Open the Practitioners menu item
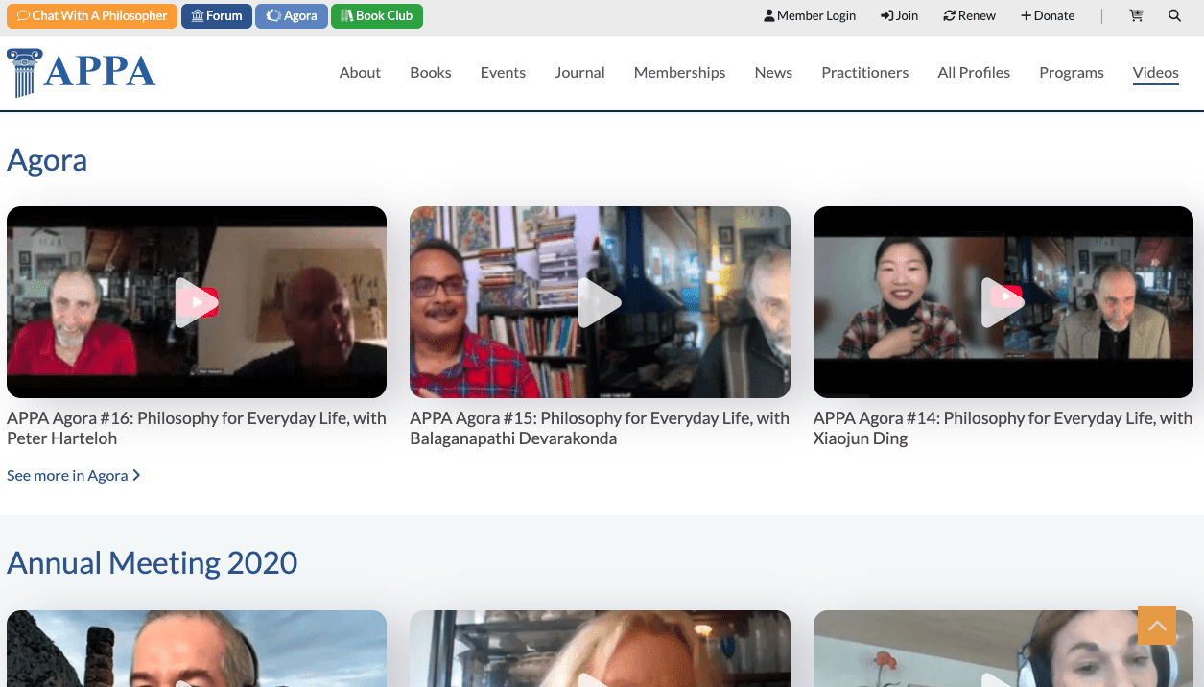 (x=864, y=73)
